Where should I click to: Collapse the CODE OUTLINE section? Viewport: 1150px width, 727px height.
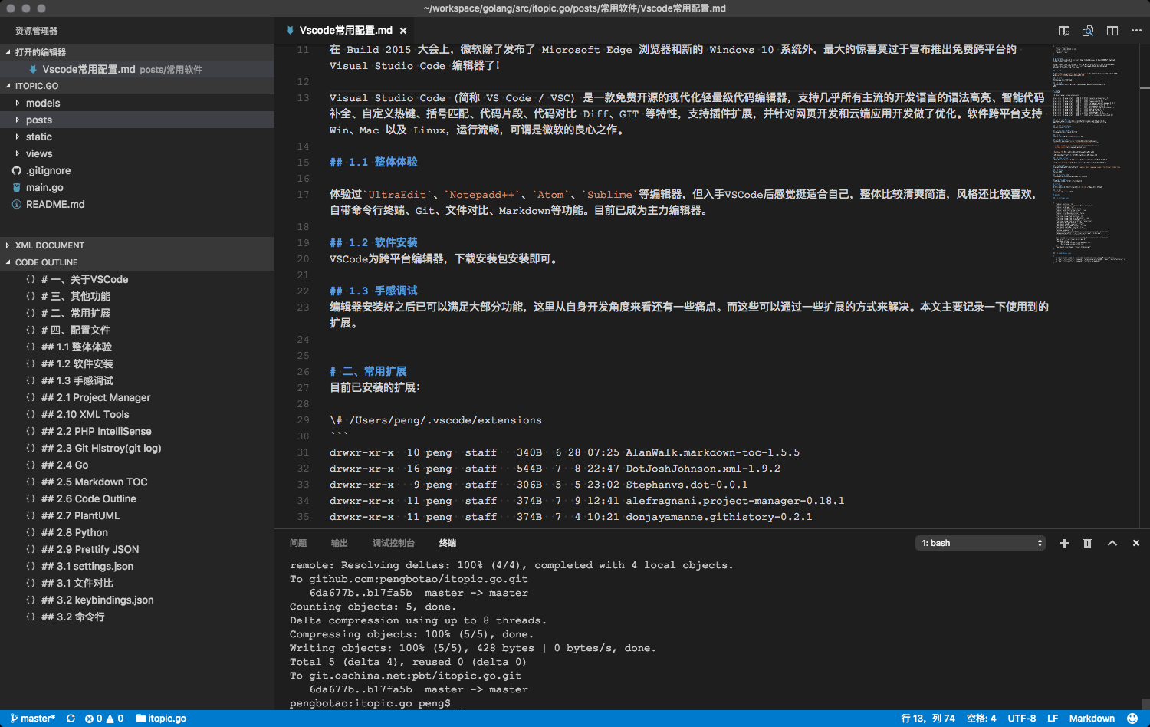(8, 262)
